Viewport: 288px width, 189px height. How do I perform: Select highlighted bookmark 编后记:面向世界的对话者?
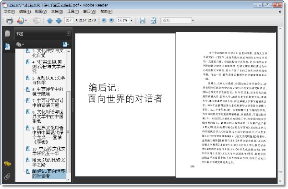(x=48, y=174)
